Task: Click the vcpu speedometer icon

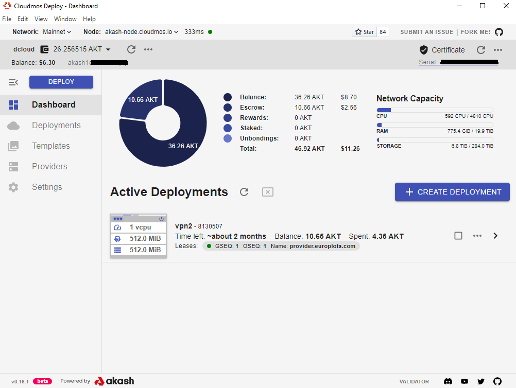Action: point(117,227)
